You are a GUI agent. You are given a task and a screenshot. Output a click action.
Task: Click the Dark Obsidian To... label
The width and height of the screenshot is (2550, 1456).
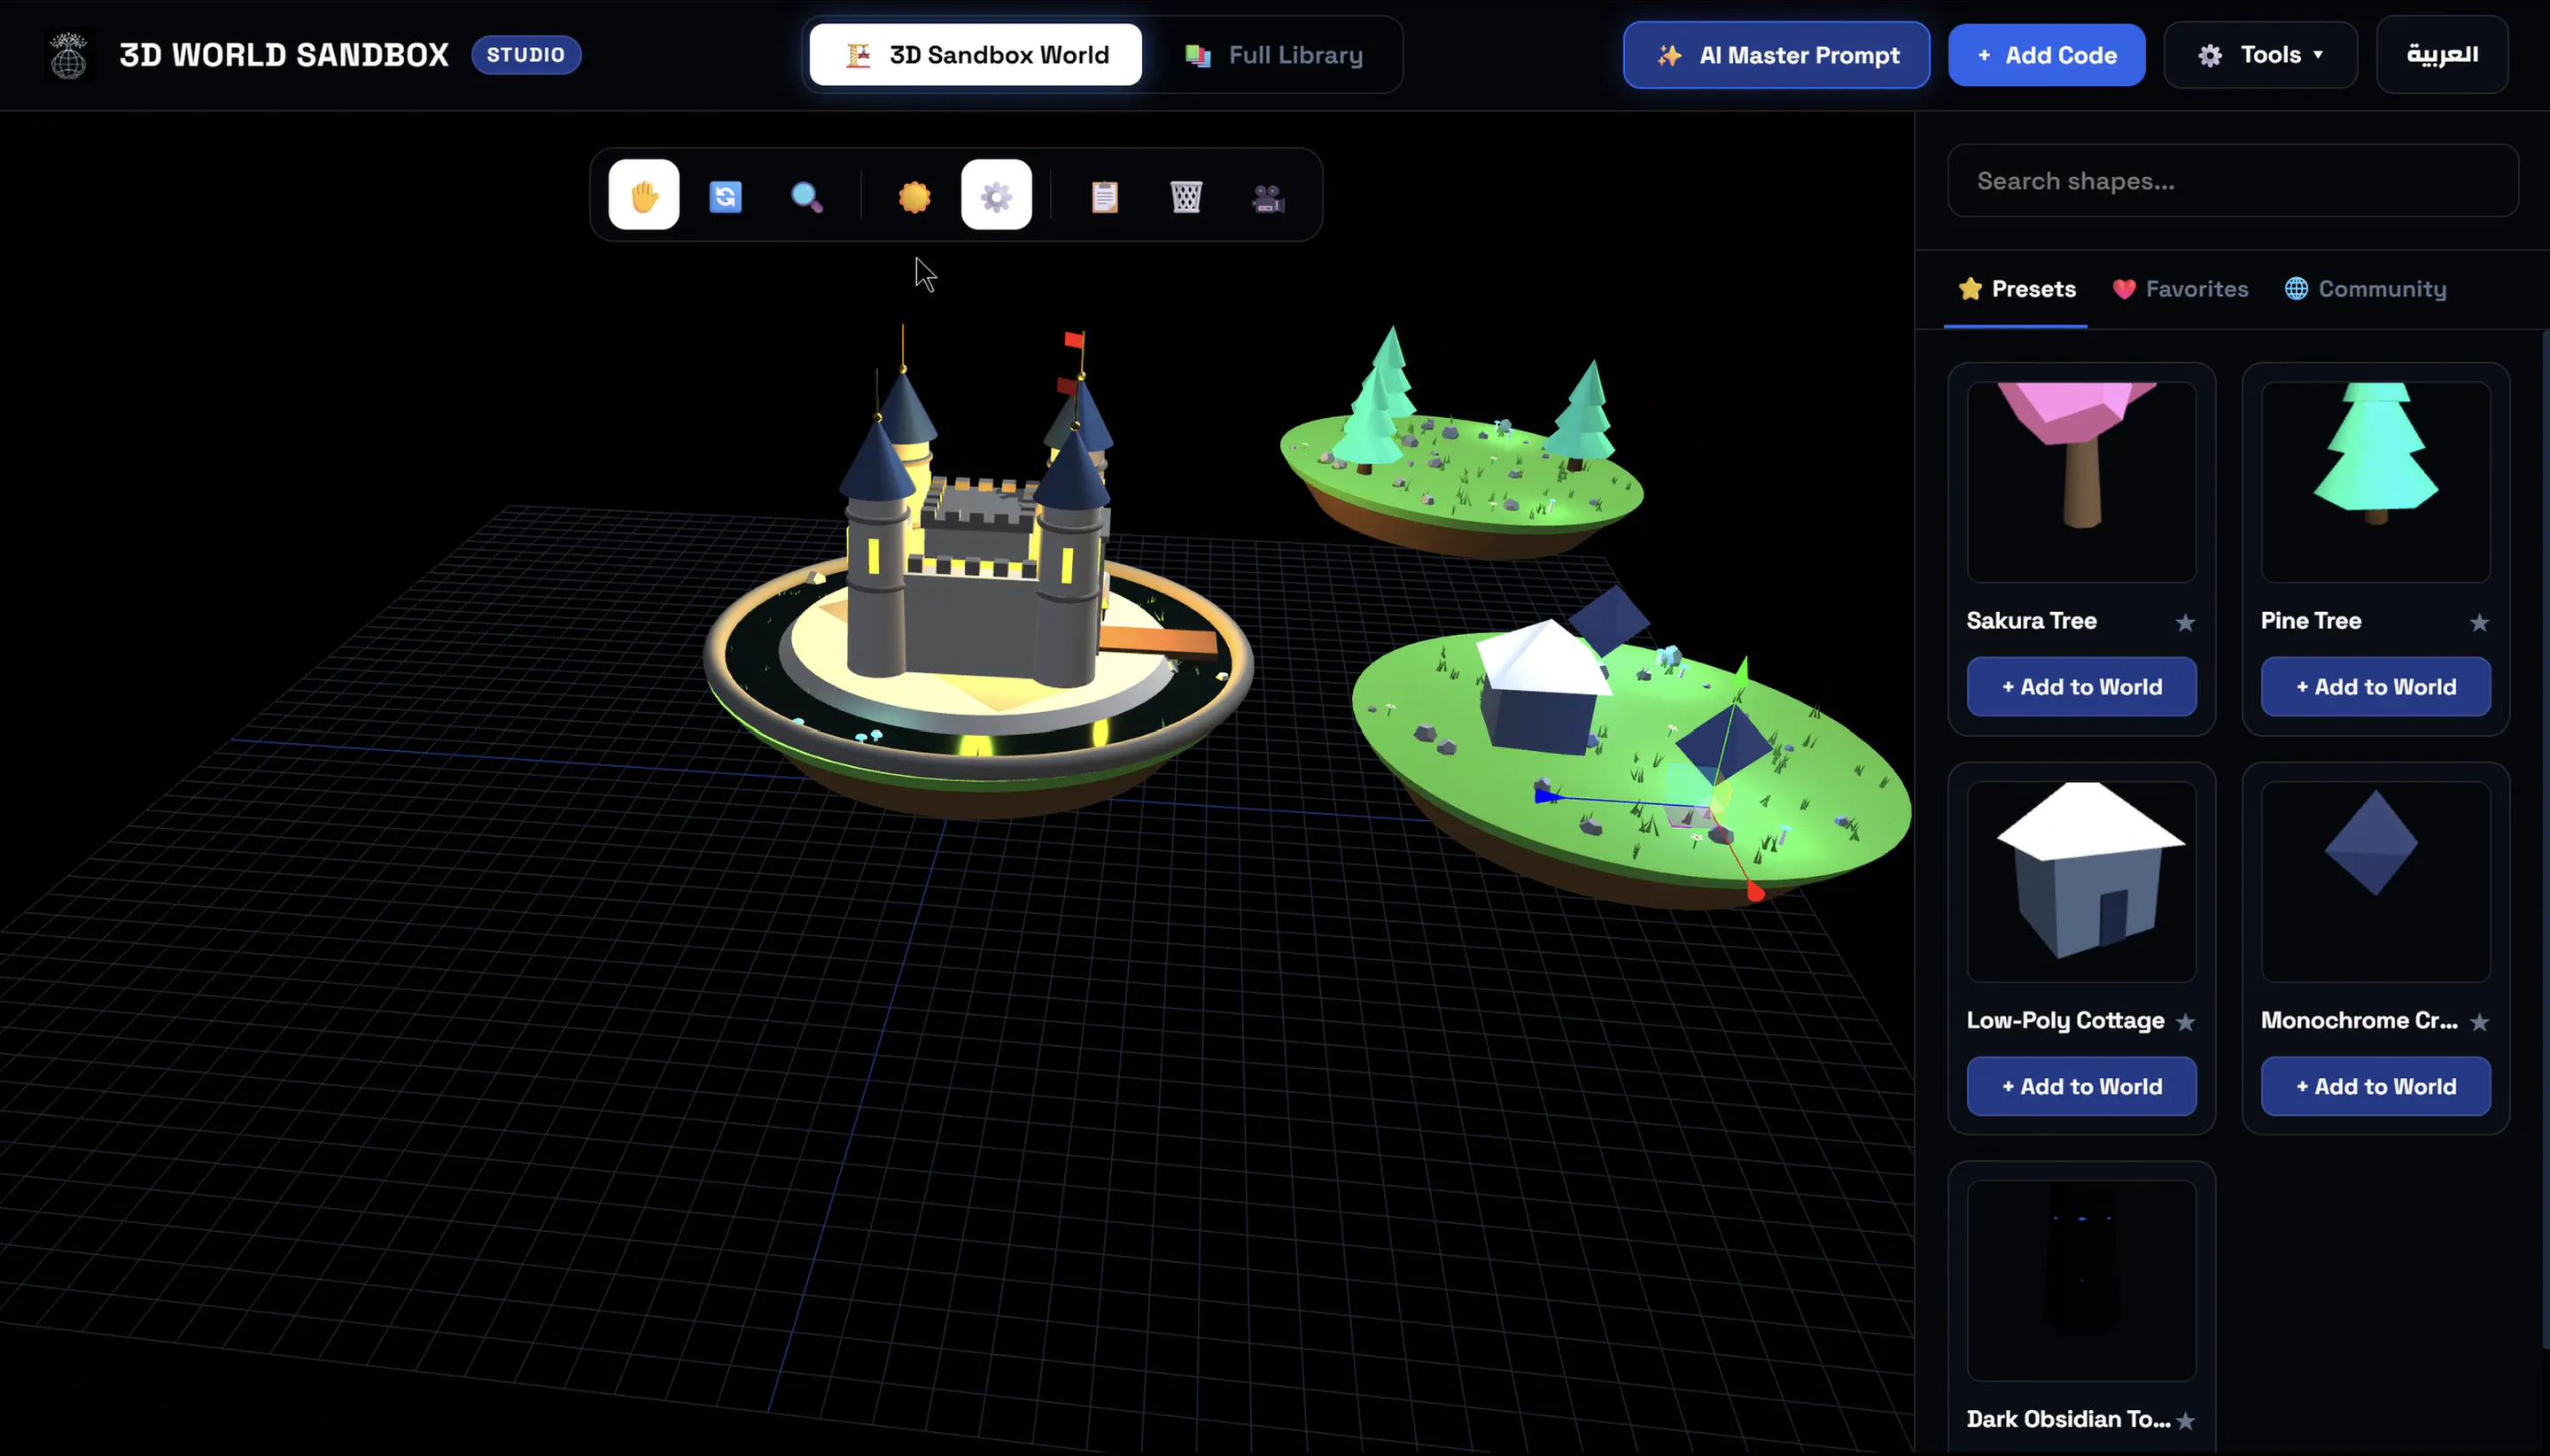tap(2068, 1419)
